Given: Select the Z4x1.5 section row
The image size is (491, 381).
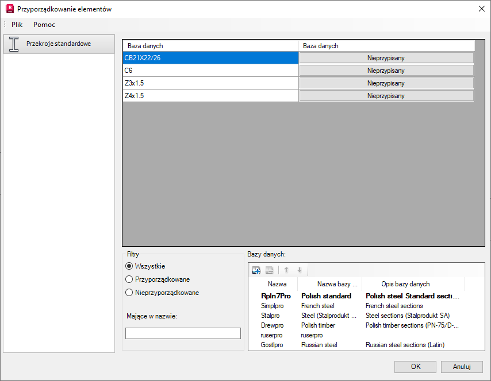Looking at the screenshot, I should point(210,96).
